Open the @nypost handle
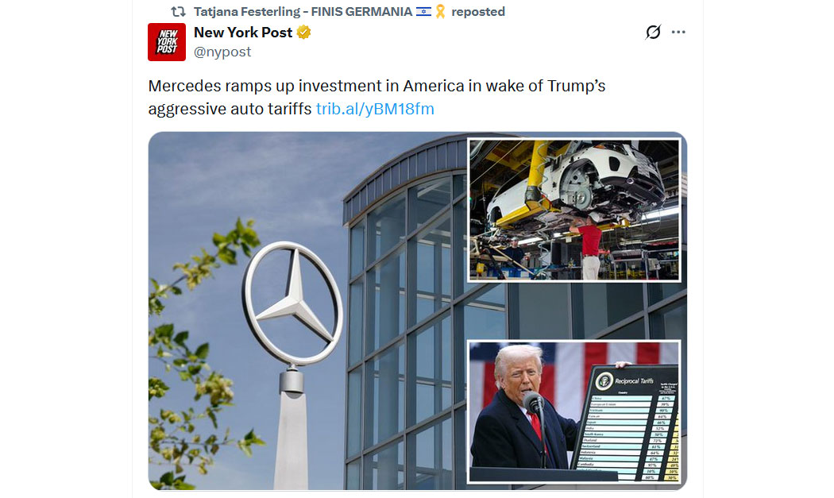The image size is (834, 498). (222, 52)
